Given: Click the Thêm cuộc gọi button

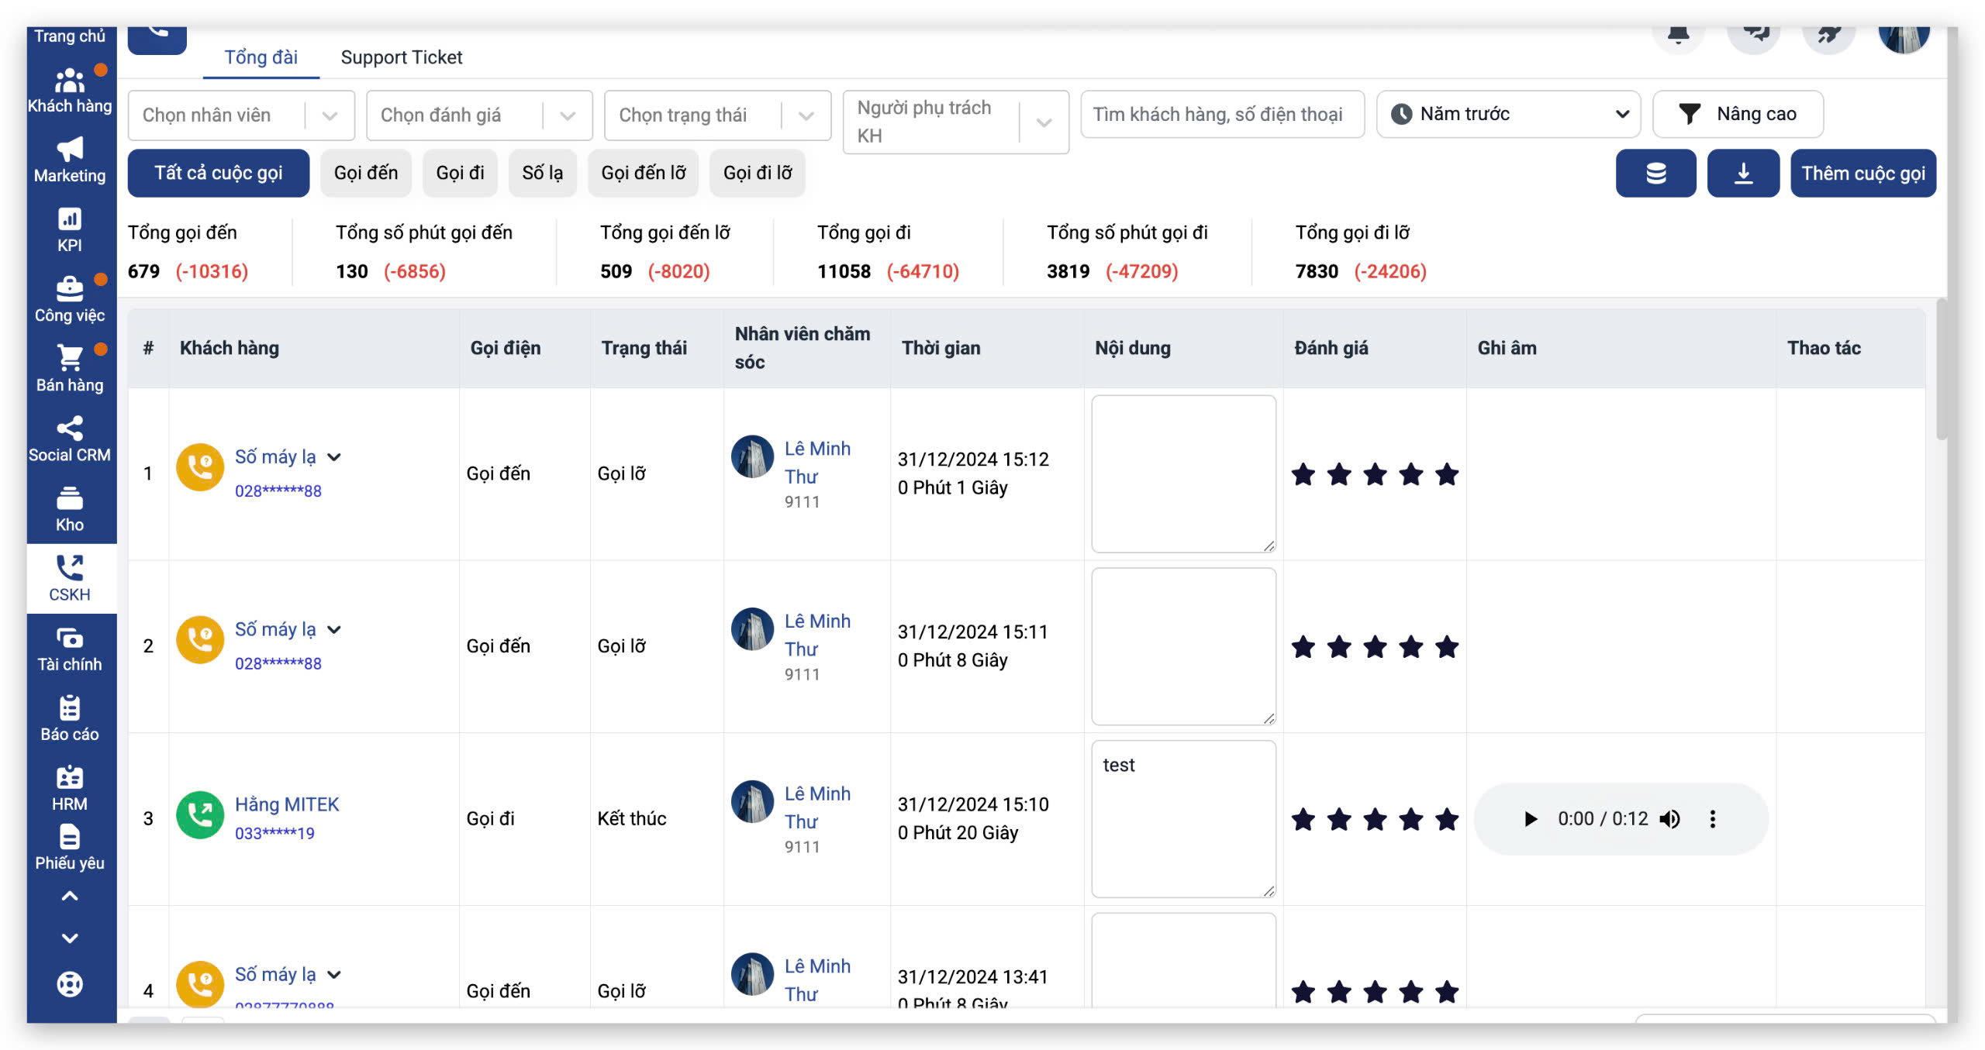Looking at the screenshot, I should pyautogui.click(x=1862, y=173).
